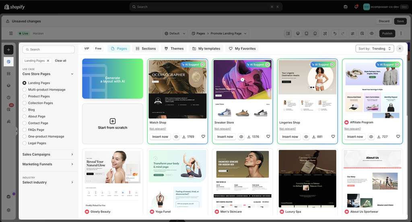Switch to the Themes tab

(x=174, y=49)
